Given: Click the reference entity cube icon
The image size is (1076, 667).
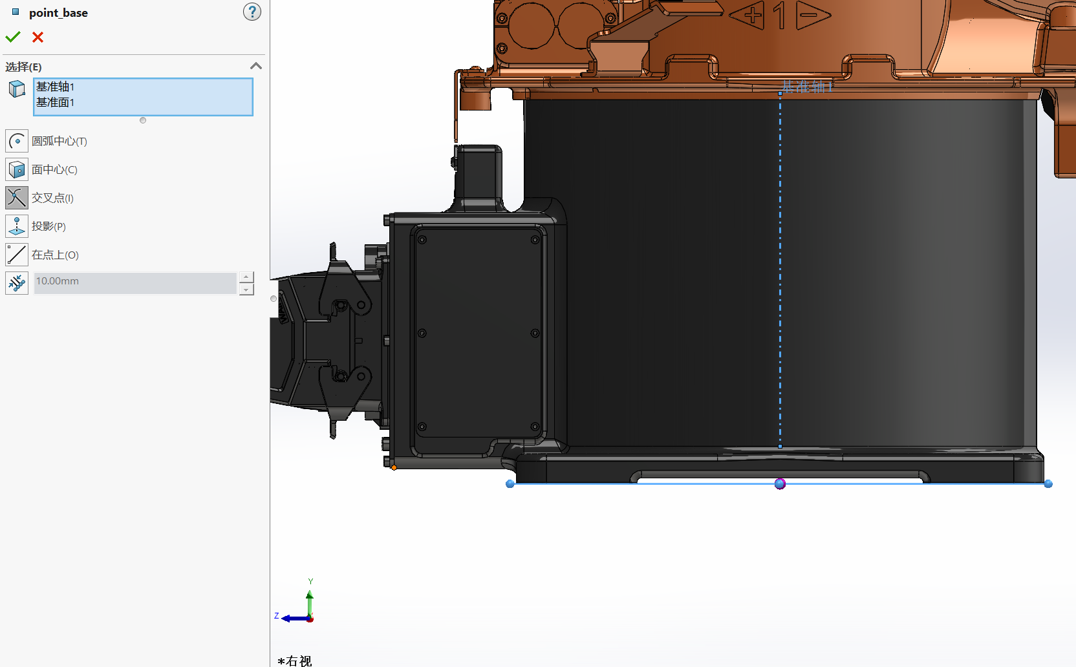Looking at the screenshot, I should (17, 89).
